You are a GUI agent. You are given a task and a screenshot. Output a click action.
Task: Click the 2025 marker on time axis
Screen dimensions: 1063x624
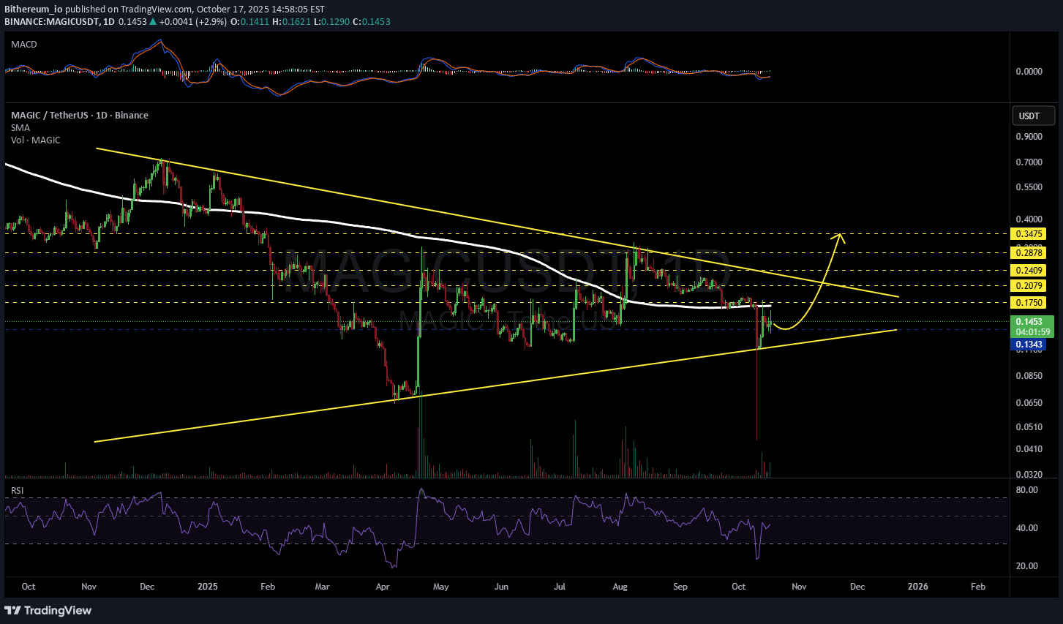coord(208,587)
